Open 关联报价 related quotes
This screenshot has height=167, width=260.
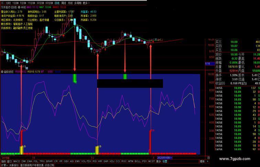point(14,165)
